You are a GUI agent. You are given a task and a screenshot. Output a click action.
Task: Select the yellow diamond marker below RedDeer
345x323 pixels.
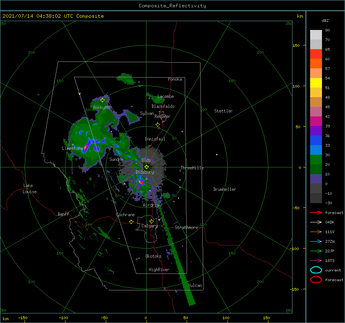point(158,125)
